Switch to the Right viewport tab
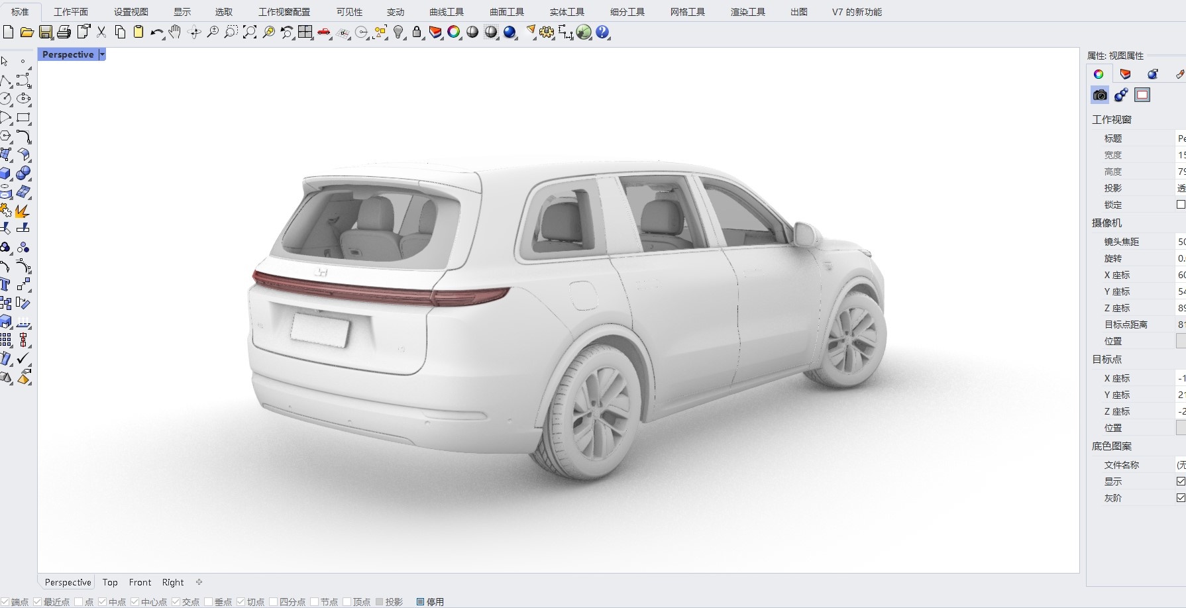Image resolution: width=1186 pixels, height=608 pixels. tap(173, 582)
